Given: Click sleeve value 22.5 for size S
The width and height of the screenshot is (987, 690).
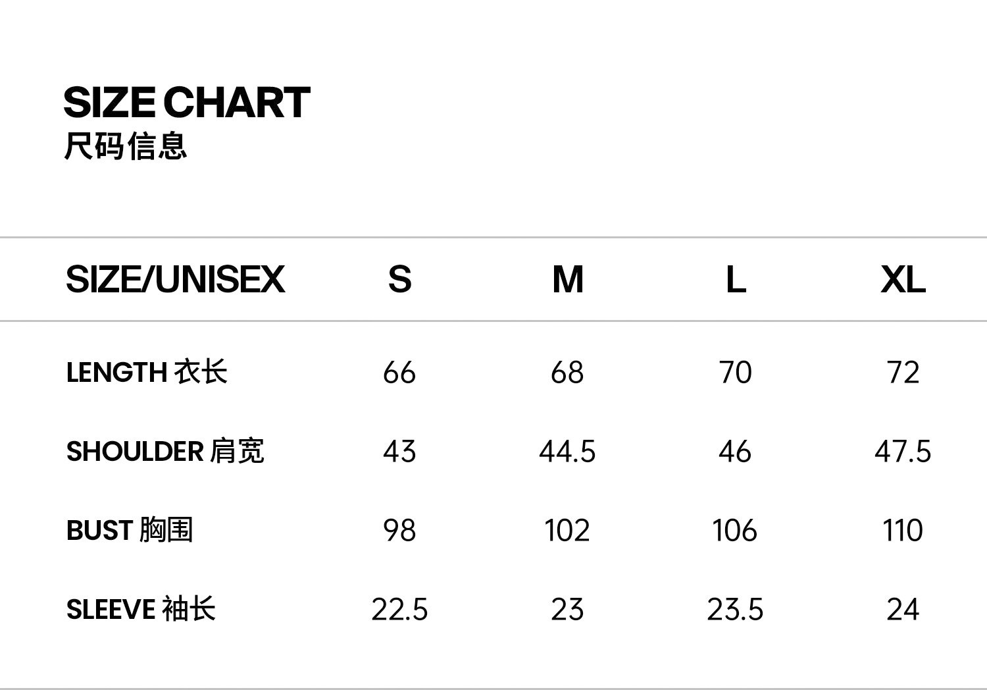Looking at the screenshot, I should [399, 610].
